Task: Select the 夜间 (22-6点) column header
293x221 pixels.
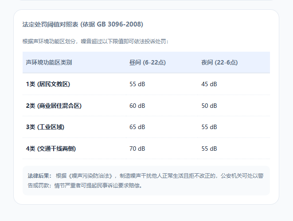Action: pos(219,62)
